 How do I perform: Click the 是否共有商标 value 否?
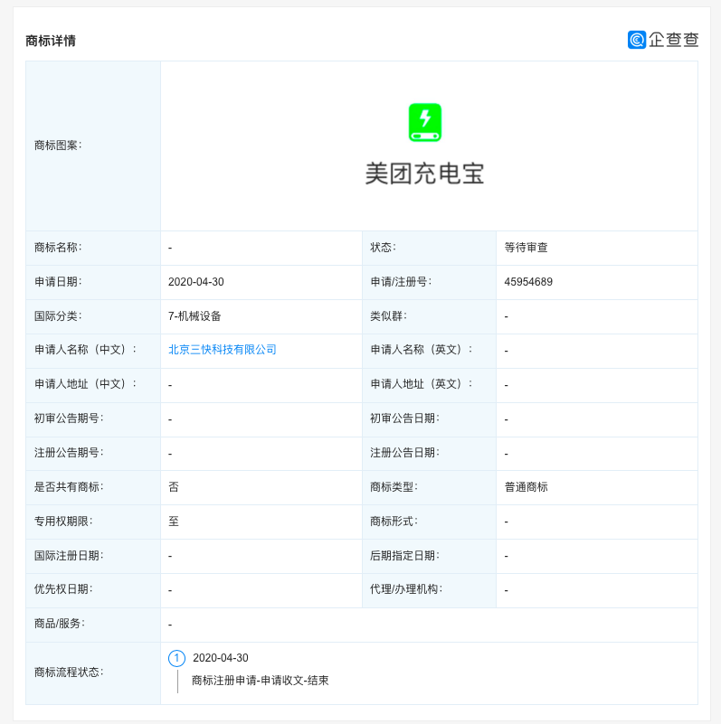(174, 487)
